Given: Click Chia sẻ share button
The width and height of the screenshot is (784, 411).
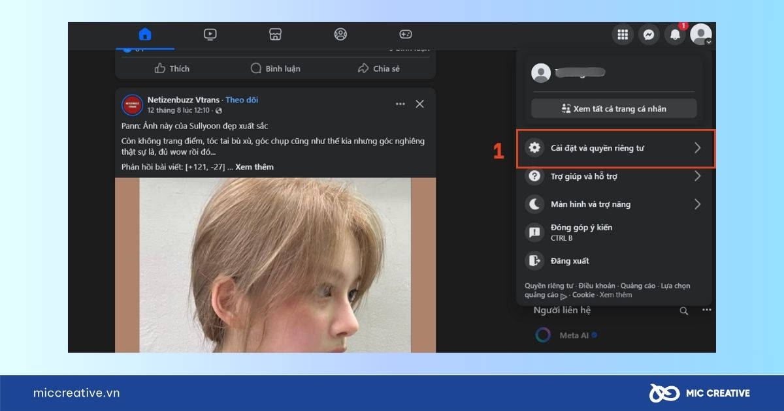Looking at the screenshot, I should [379, 68].
